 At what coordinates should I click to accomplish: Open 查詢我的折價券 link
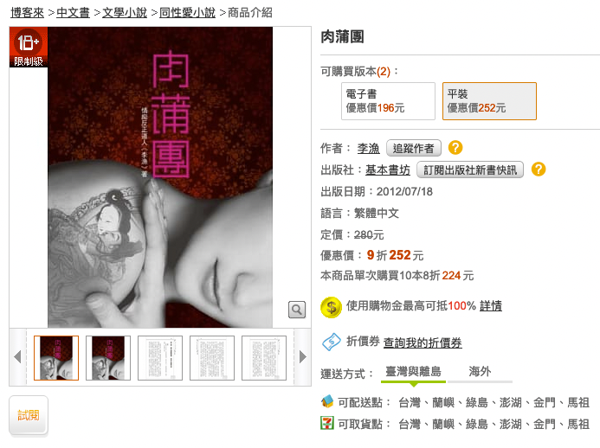(x=423, y=342)
